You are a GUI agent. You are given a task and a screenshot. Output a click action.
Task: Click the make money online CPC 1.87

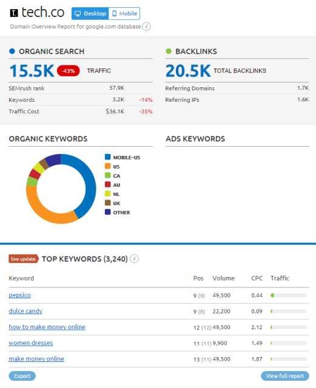(257, 359)
